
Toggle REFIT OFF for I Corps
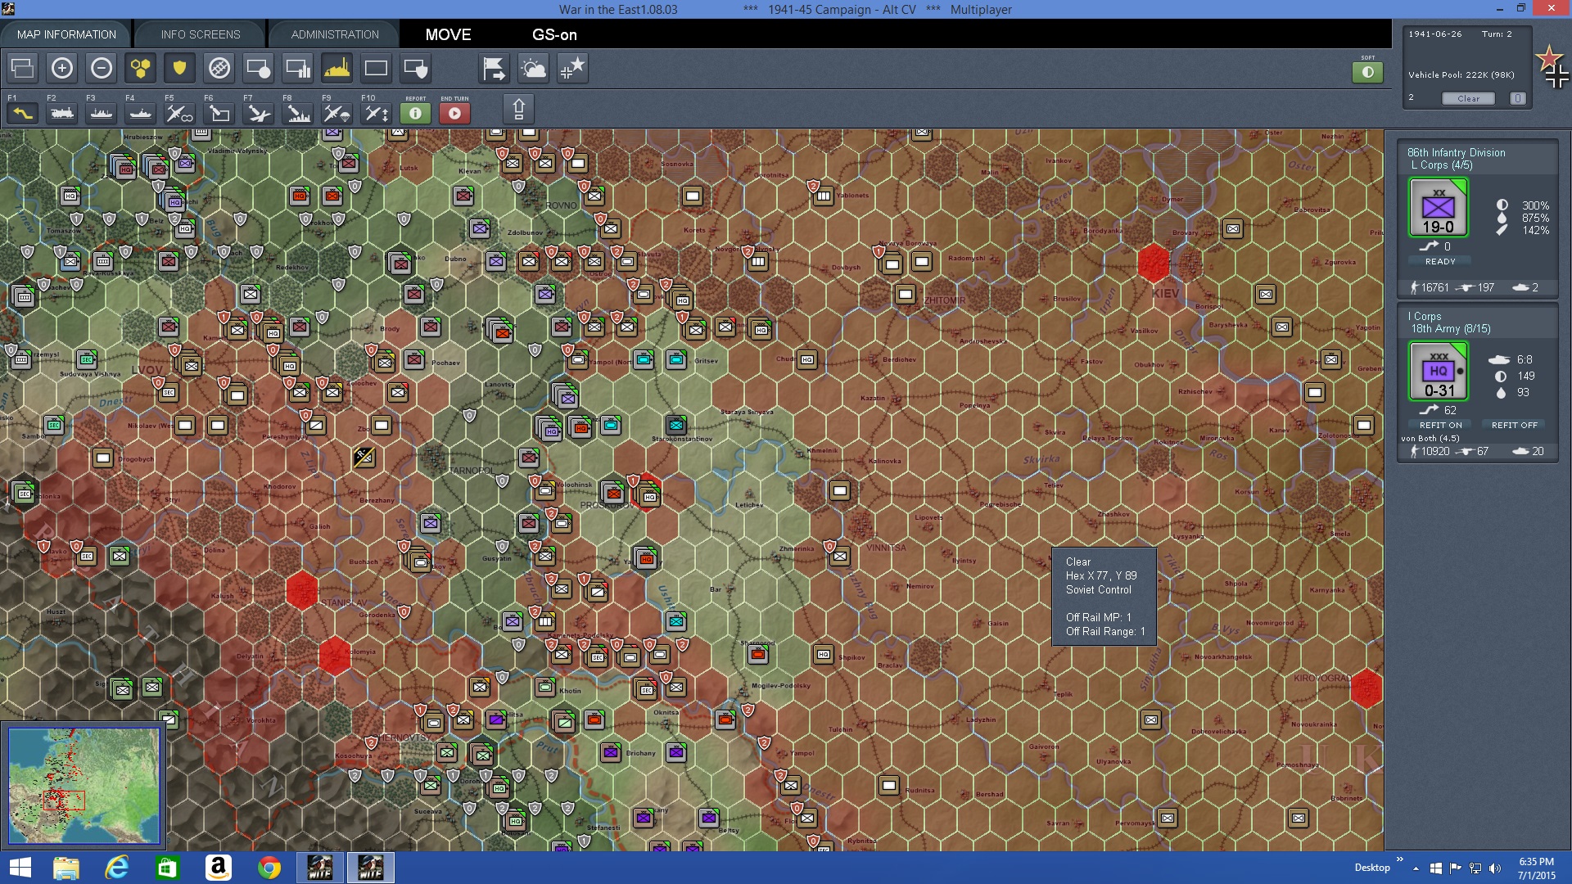point(1514,425)
